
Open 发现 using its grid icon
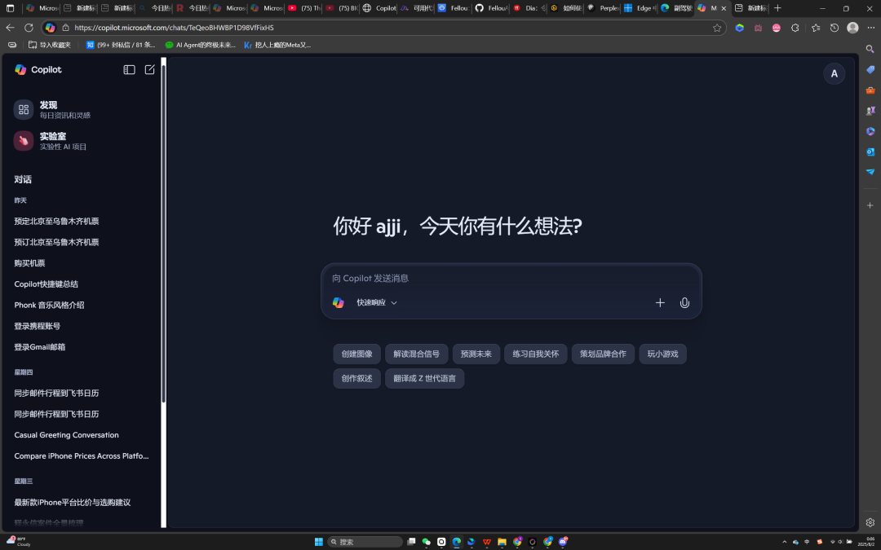23,109
